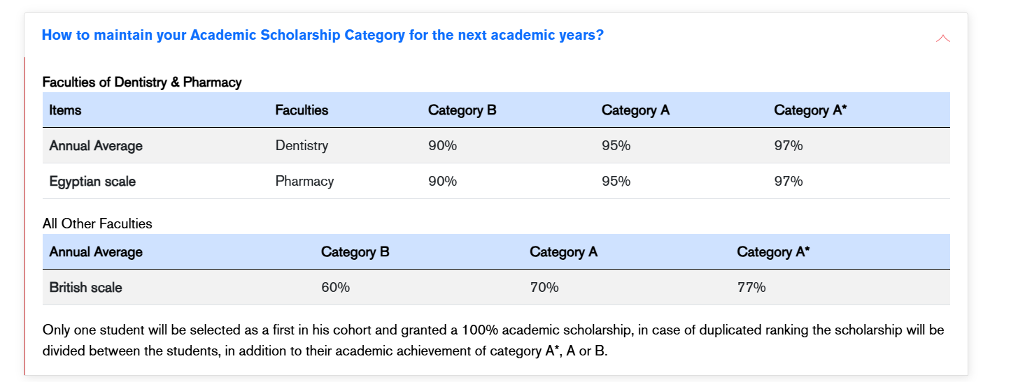Click the 'British scale' row label
The image size is (1011, 382).
85,287
